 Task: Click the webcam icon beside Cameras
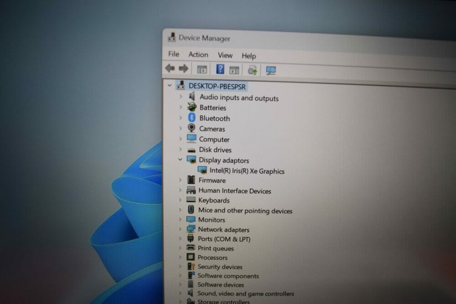(x=192, y=128)
